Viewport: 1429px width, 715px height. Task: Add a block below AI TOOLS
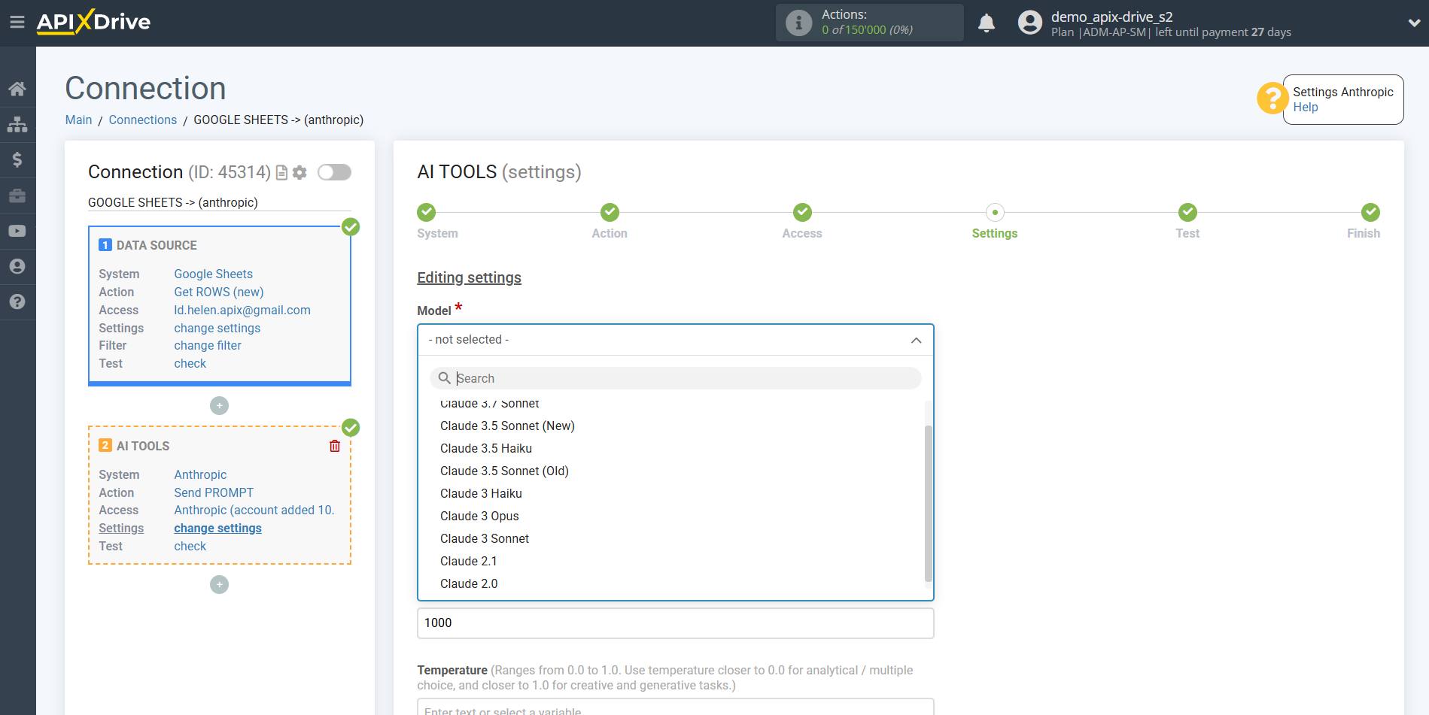(x=219, y=584)
